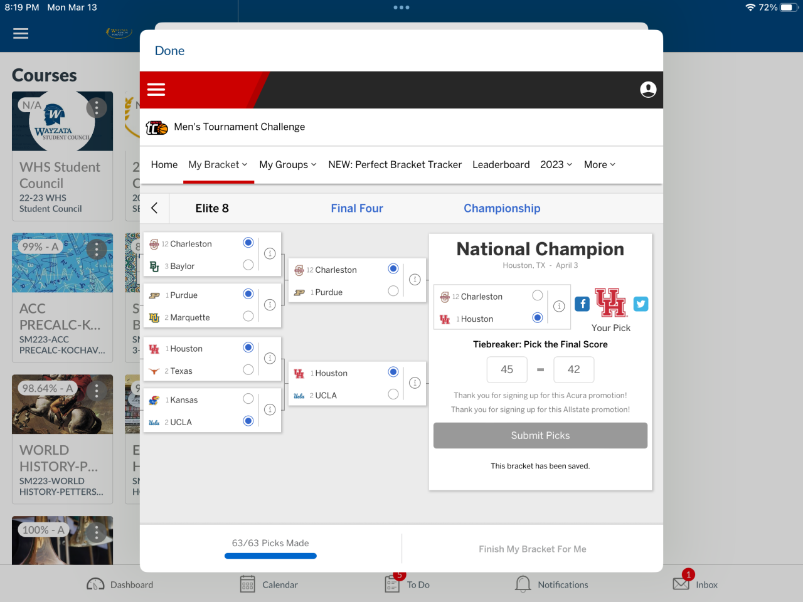This screenshot has width=803, height=602.
Task: Pick Houston over Texas in Elite 8
Action: (248, 347)
